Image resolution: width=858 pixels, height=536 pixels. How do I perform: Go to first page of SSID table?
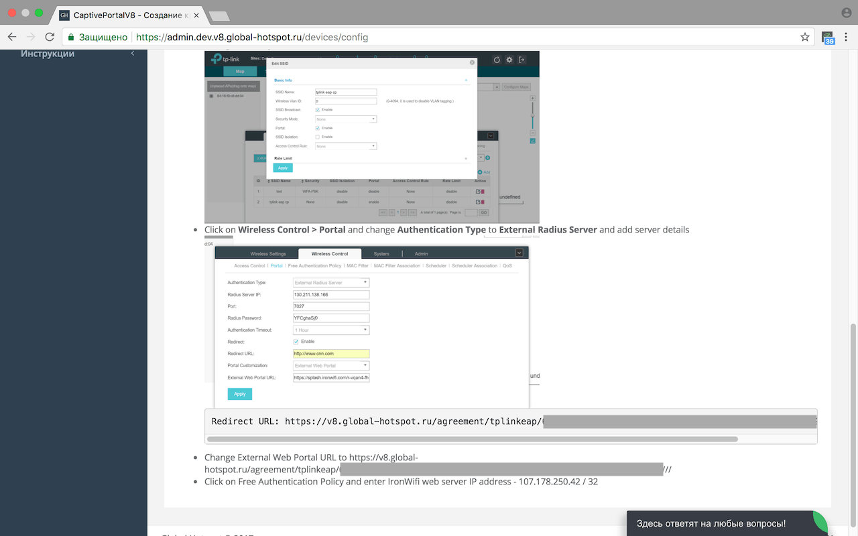pos(383,212)
